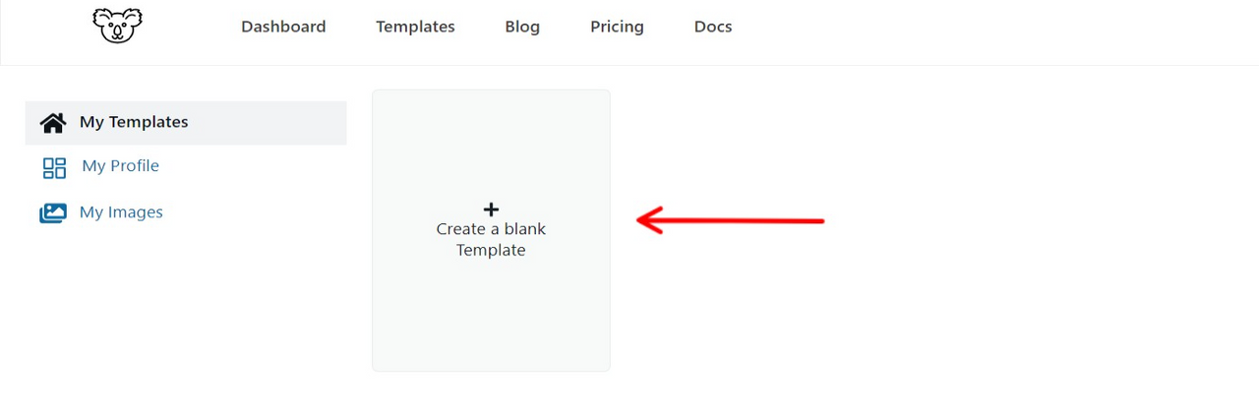Click the empty upper area of the blank template card
The height and width of the screenshot is (419, 1259).
pyautogui.click(x=491, y=138)
